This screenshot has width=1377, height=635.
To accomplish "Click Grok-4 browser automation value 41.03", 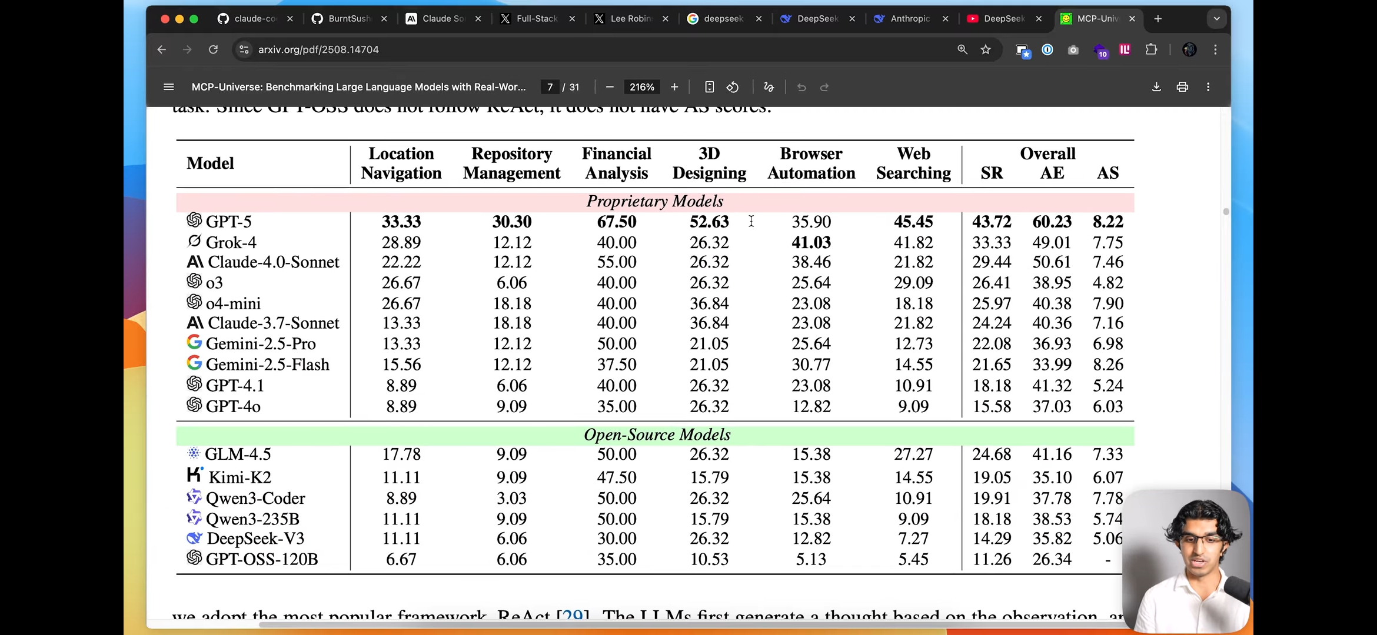I will [x=811, y=242].
